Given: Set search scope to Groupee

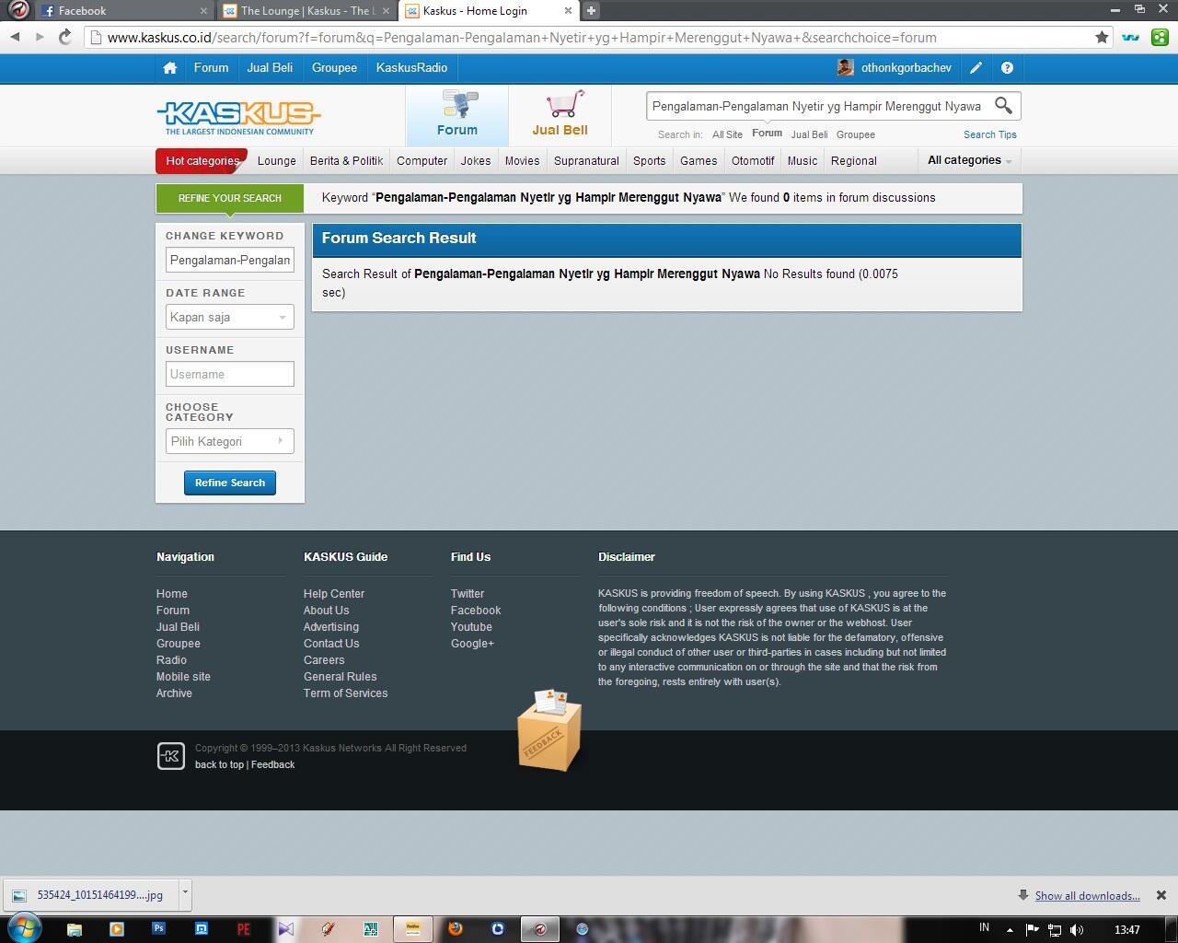Looking at the screenshot, I should 856,134.
